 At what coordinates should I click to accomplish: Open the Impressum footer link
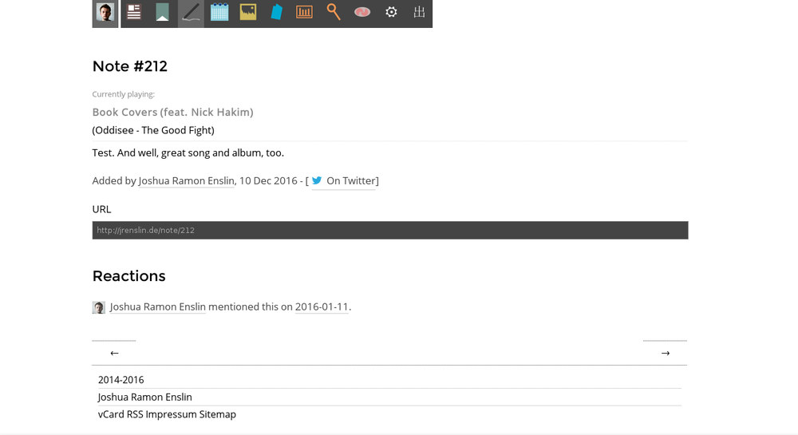click(x=170, y=415)
